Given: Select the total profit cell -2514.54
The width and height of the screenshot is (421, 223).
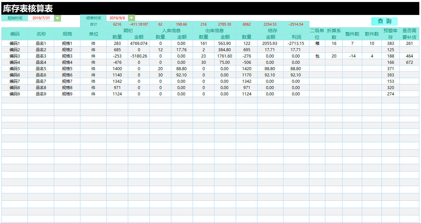Looking at the screenshot, I should [296, 24].
